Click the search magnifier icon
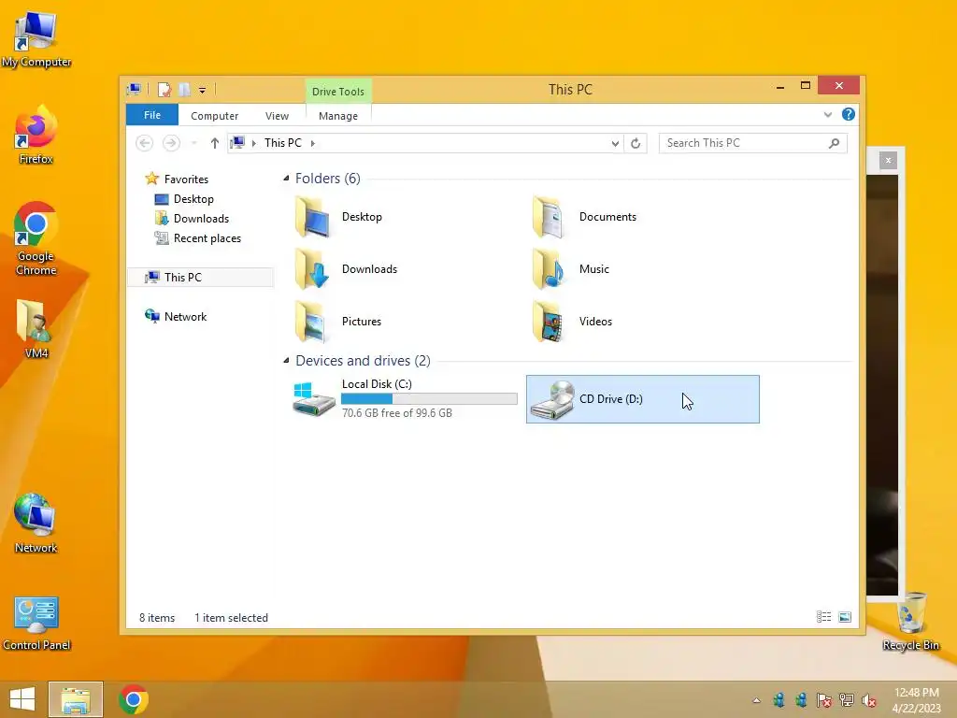 pos(835,143)
